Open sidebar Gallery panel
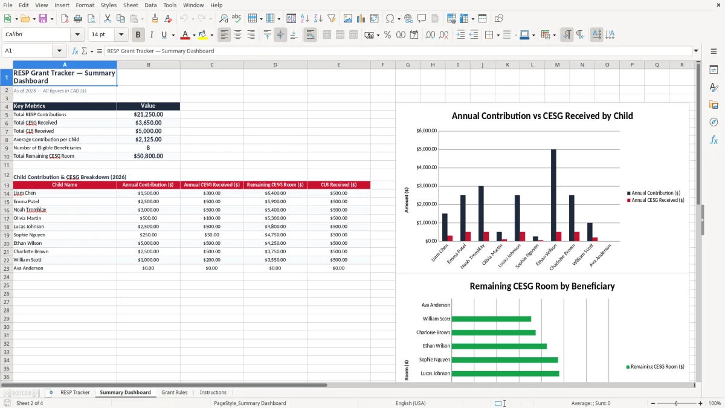 pyautogui.click(x=714, y=105)
